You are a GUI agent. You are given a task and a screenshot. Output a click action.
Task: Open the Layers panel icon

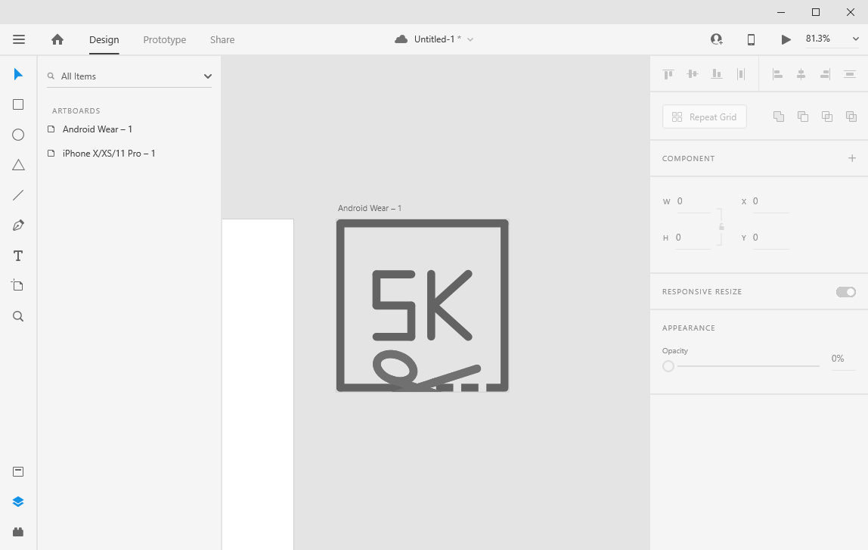click(x=18, y=502)
